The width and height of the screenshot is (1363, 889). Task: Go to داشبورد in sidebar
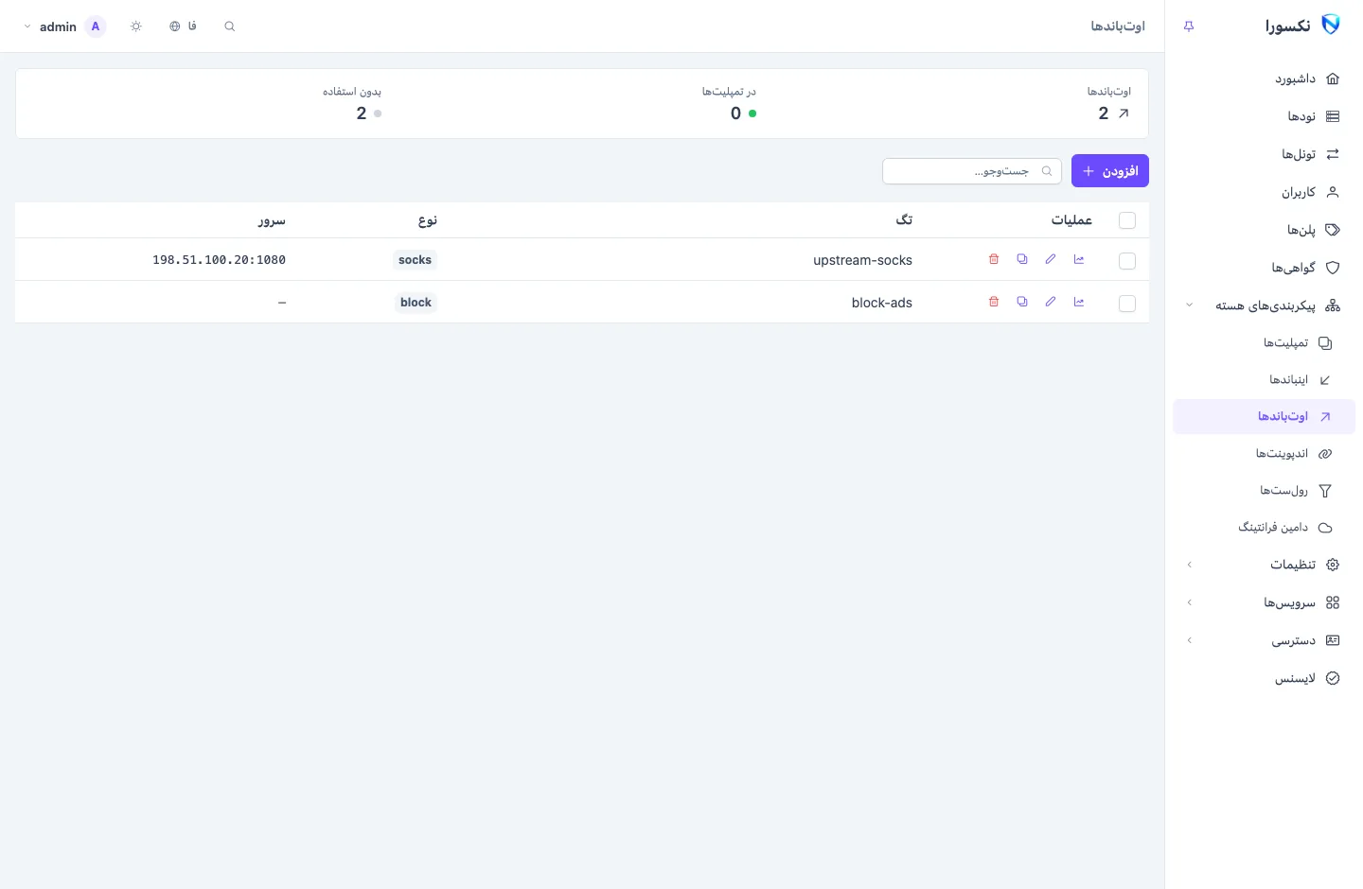[1264, 78]
